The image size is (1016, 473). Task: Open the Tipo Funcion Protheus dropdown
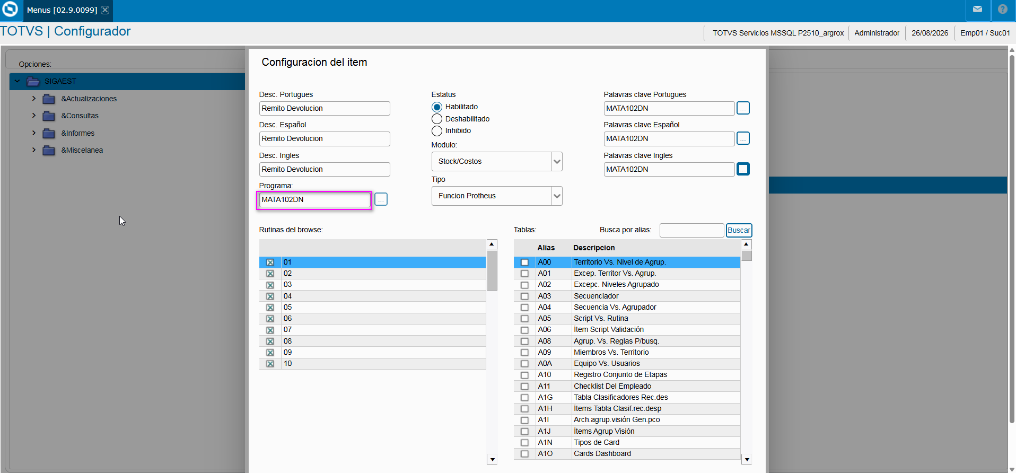556,196
